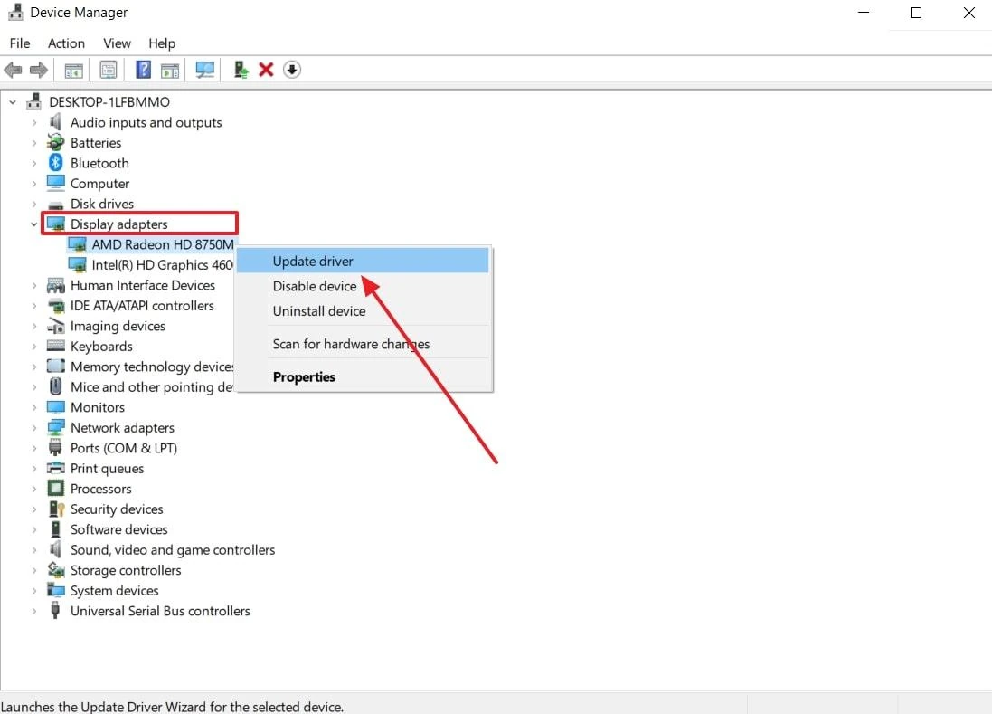Open the Action menu
992x714 pixels.
point(66,43)
